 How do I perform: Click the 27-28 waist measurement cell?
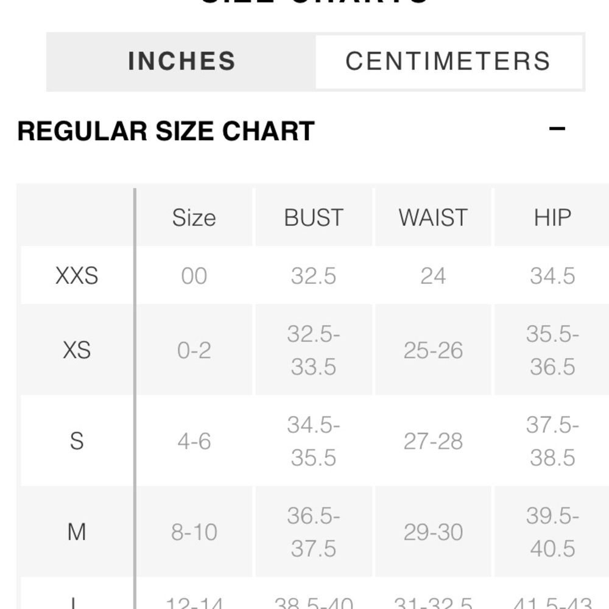[x=433, y=441]
